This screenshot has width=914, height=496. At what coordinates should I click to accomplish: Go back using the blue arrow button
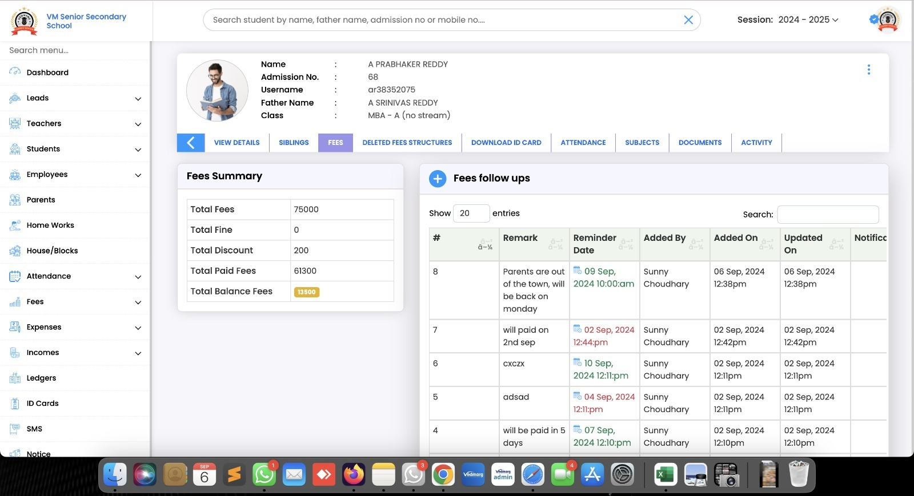(191, 143)
